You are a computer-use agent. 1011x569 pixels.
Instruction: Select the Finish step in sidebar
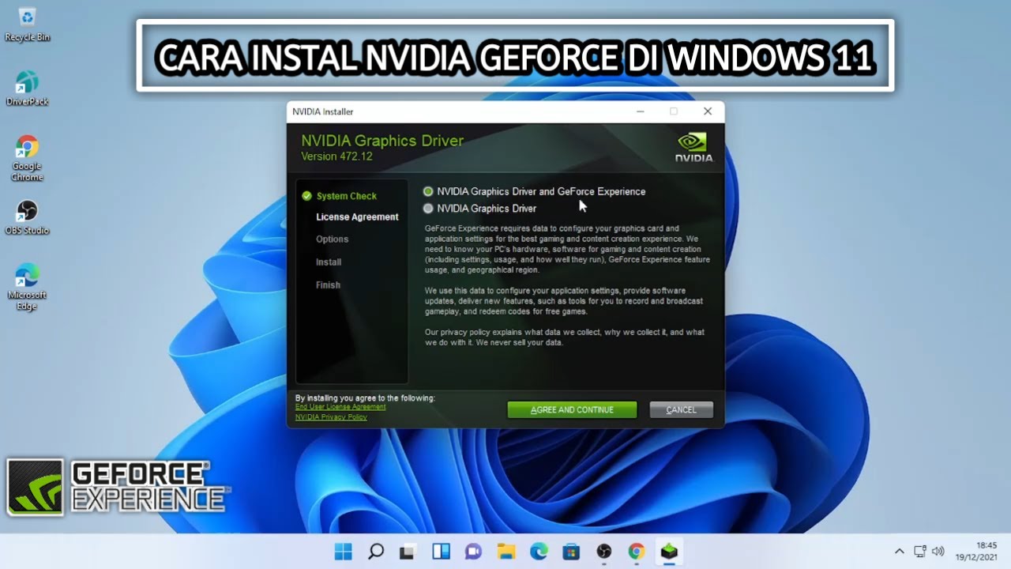pos(328,284)
